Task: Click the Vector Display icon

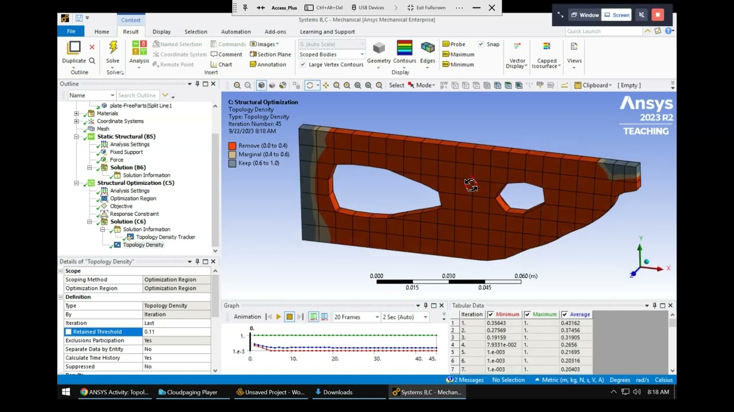Action: pos(517,46)
